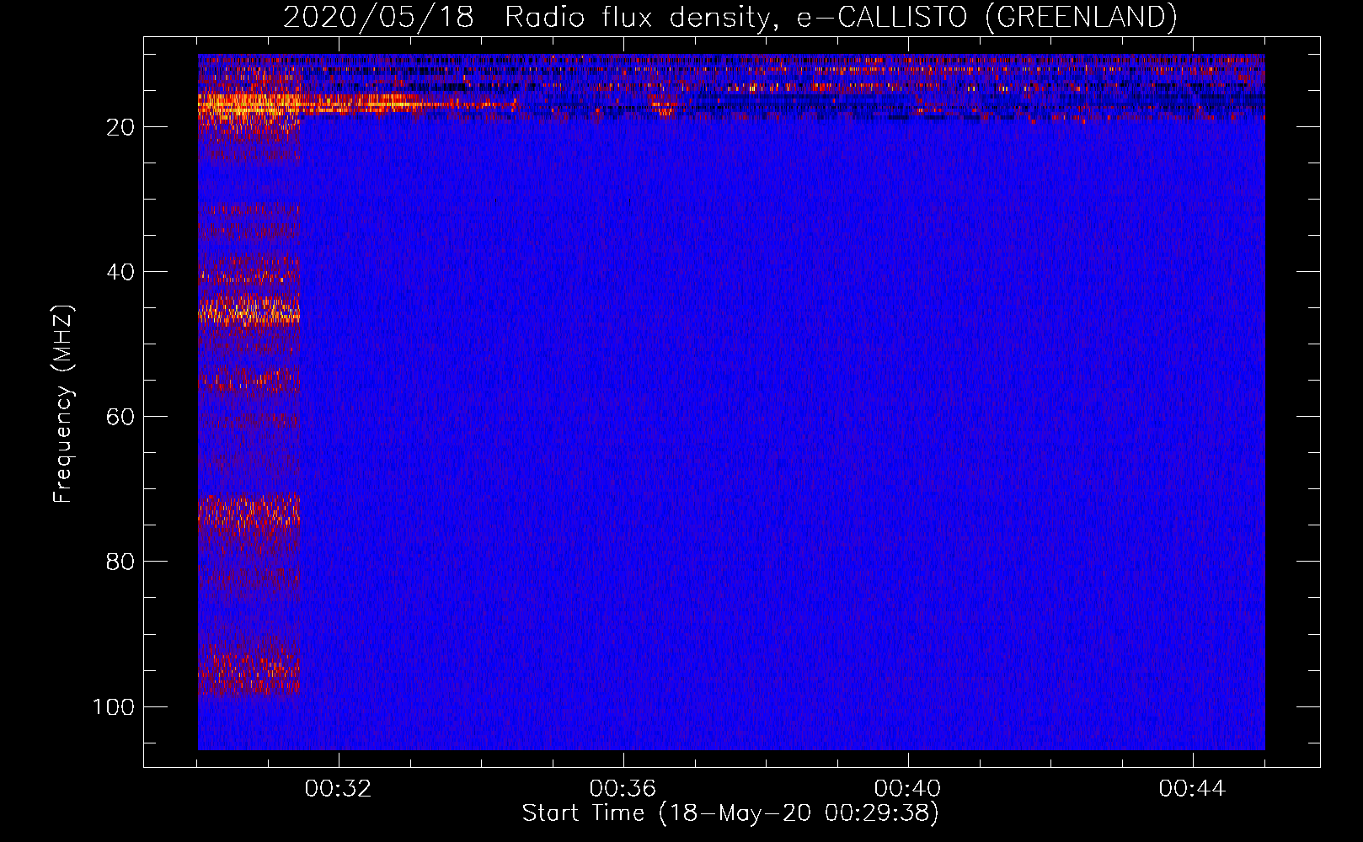Click the '100' frequency tick label
The width and height of the screenshot is (1363, 842).
point(114,706)
